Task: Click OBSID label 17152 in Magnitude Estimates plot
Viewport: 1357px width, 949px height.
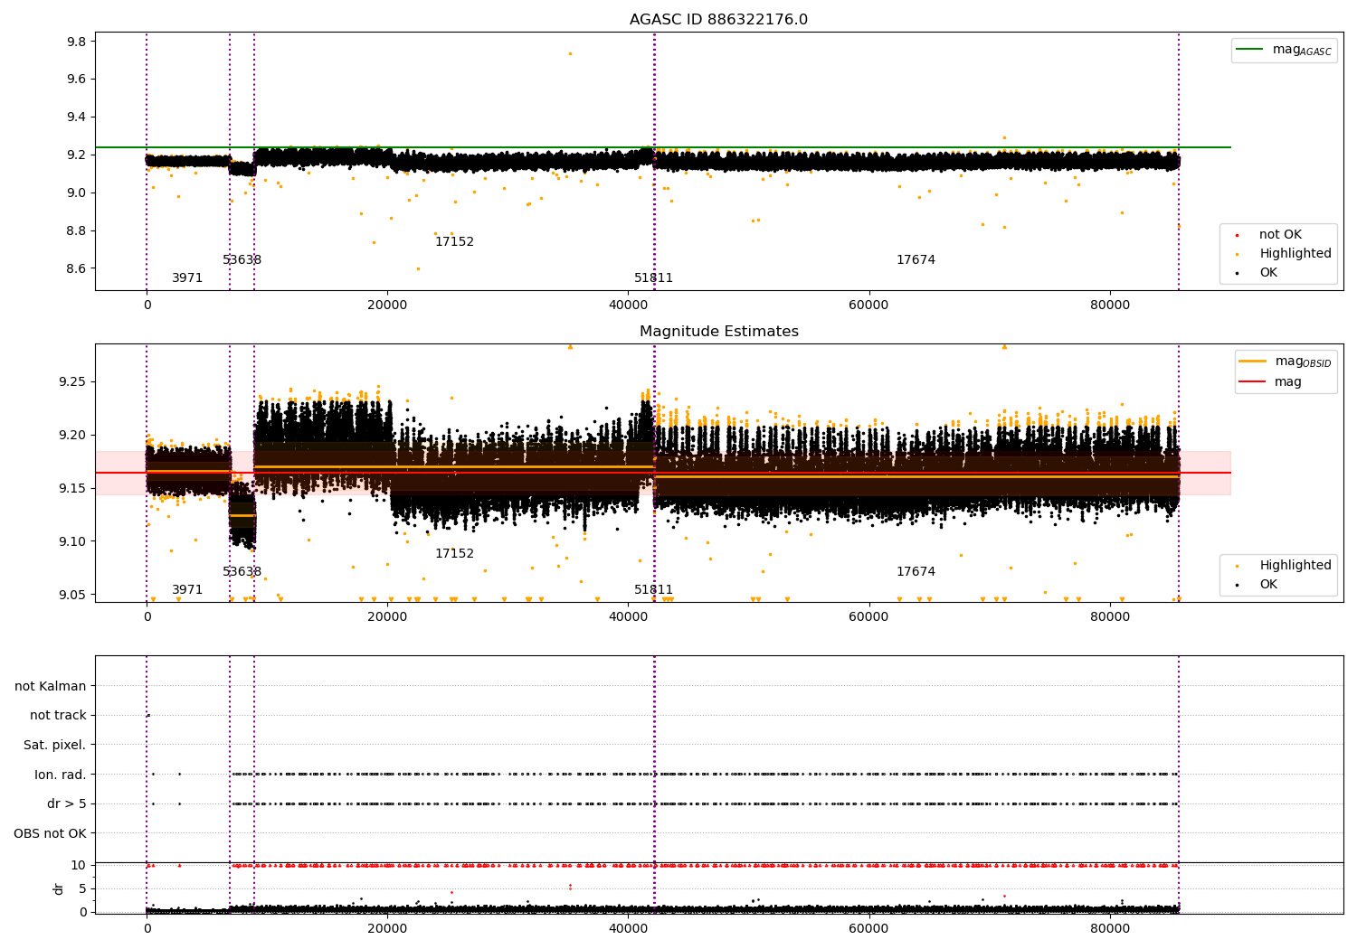Action: point(454,554)
